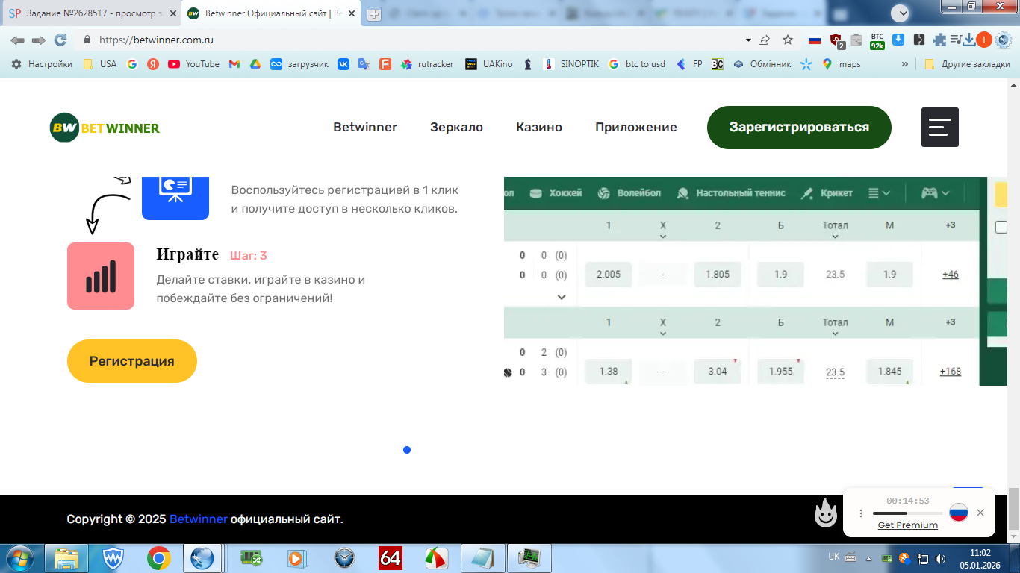The image size is (1020, 573).
Task: Open the +168 more markets link
Action: [950, 372]
